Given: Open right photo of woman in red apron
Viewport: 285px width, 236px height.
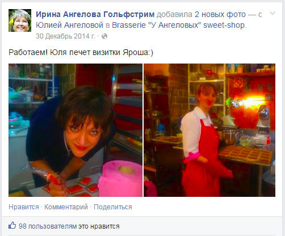Looking at the screenshot, I should (x=209, y=130).
